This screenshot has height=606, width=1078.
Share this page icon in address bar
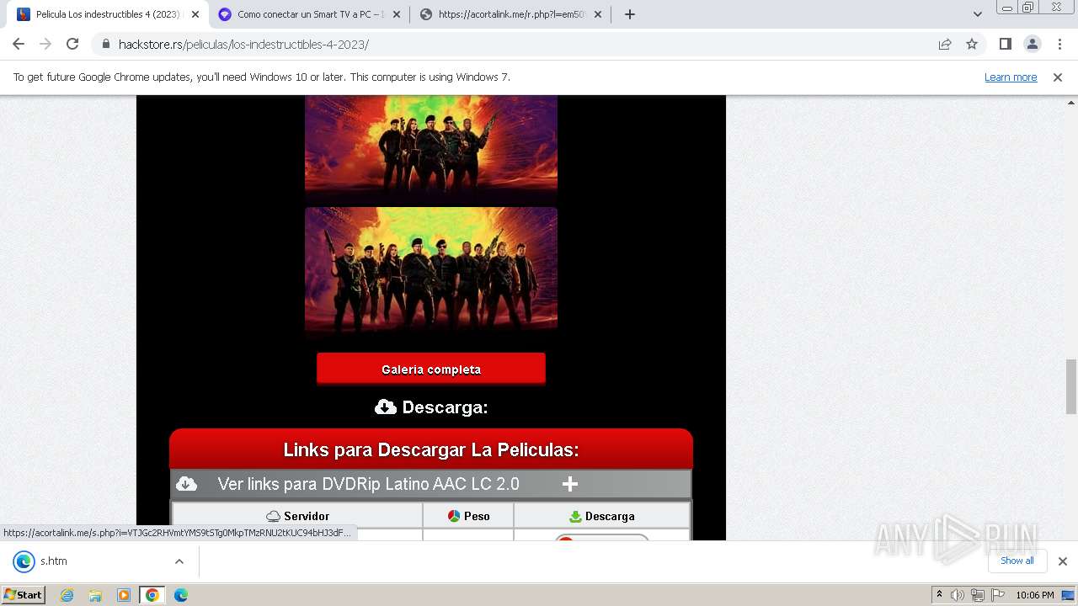coord(945,44)
